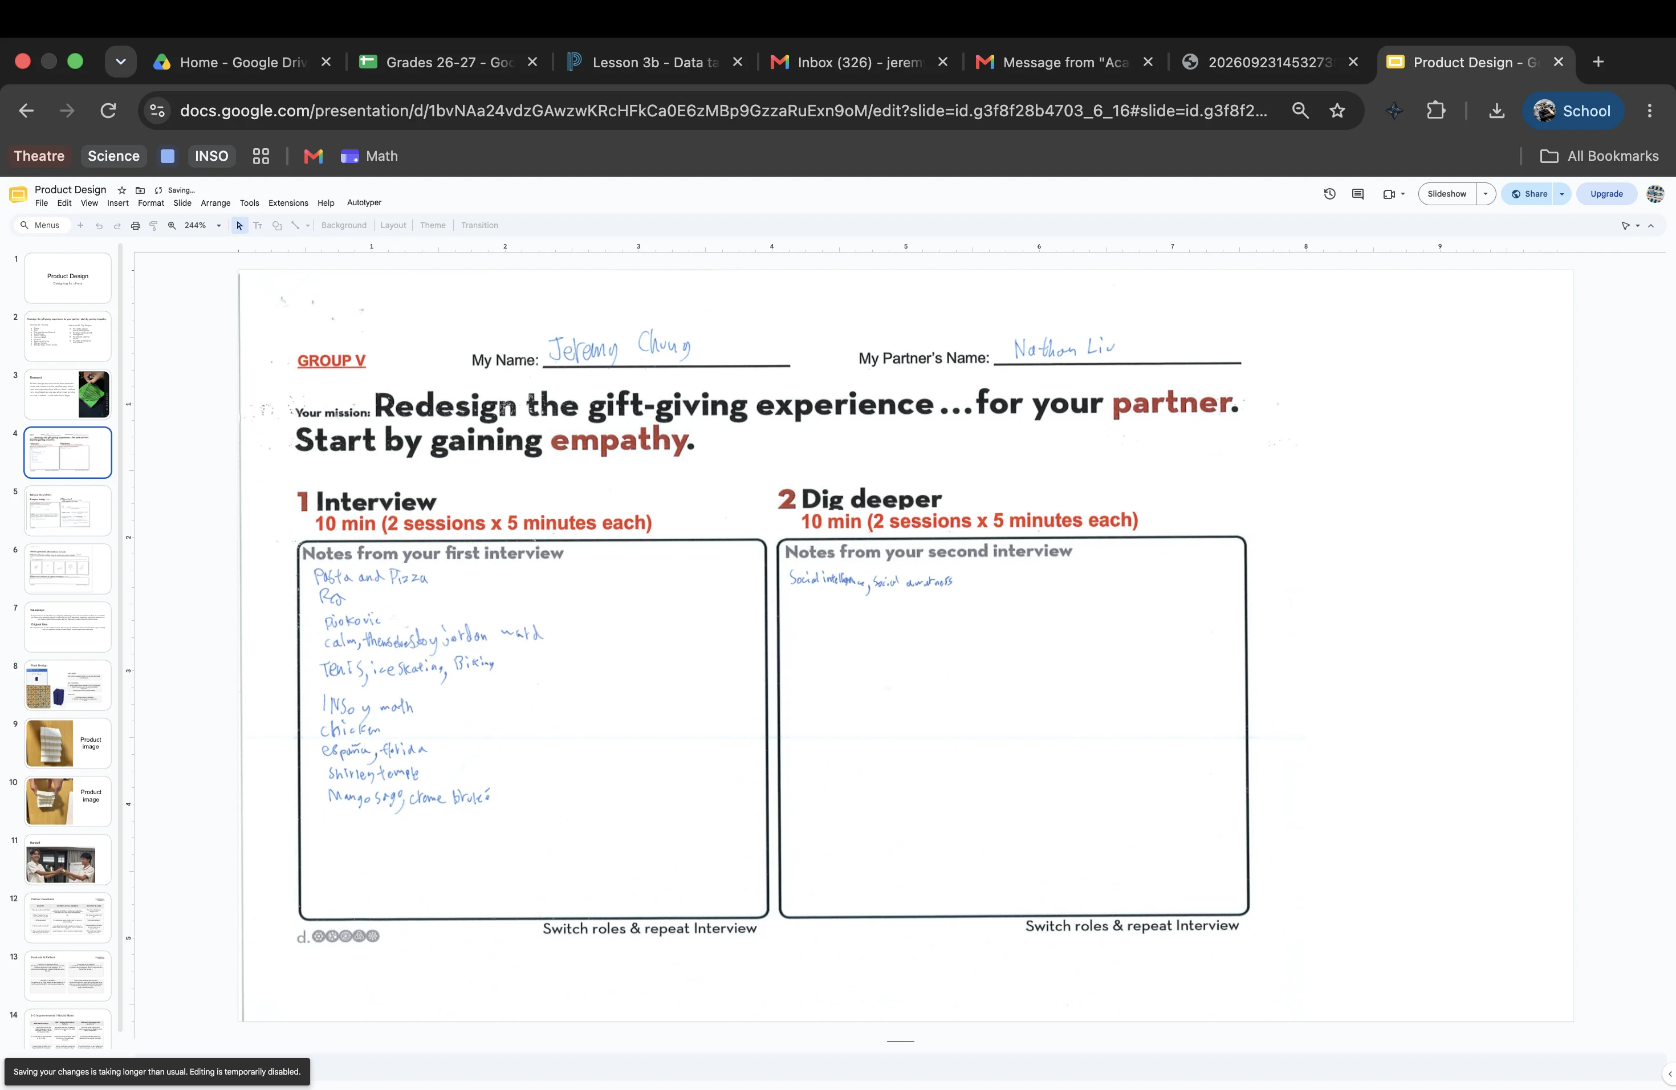Open the Chrome tab search dropdown
This screenshot has width=1676, height=1090.
120,62
